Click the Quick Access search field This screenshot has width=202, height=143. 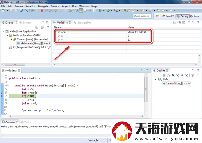[x=142, y=16]
